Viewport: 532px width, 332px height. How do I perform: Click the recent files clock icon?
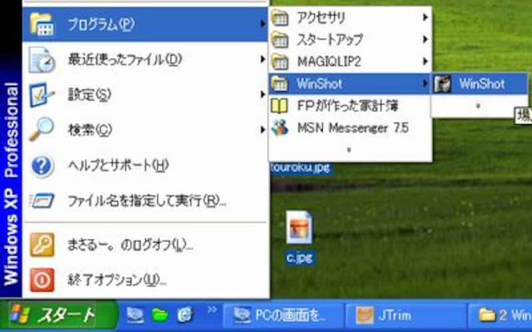pos(42,60)
